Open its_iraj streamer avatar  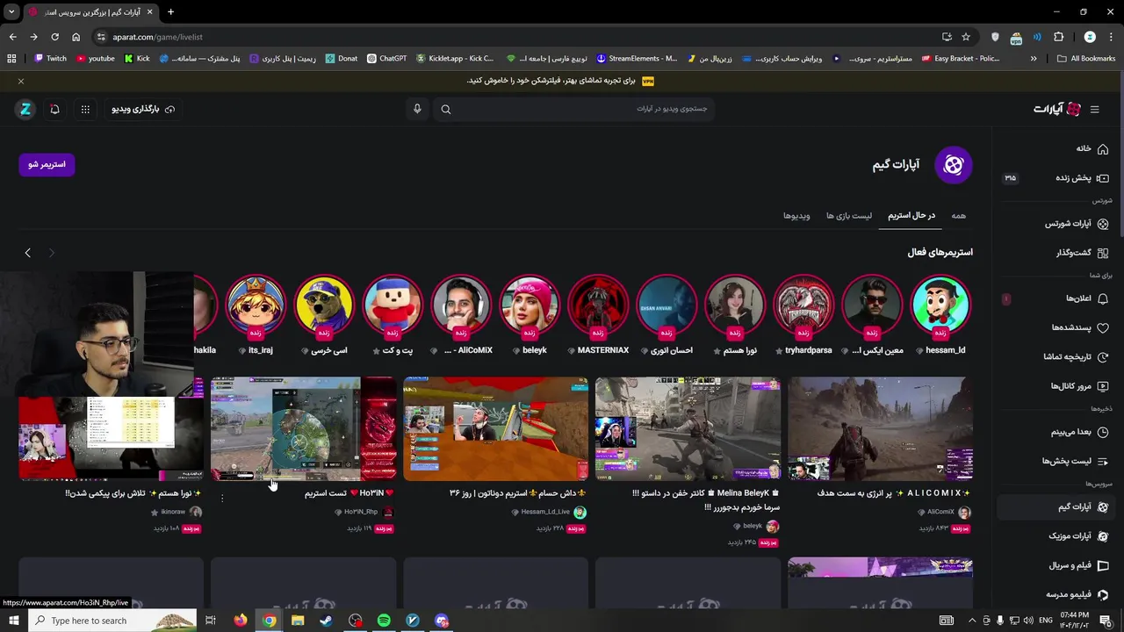click(256, 305)
